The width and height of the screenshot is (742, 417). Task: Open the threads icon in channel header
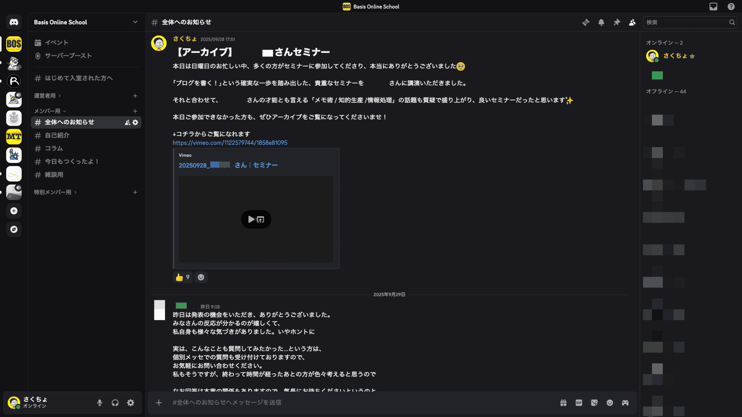[586, 22]
